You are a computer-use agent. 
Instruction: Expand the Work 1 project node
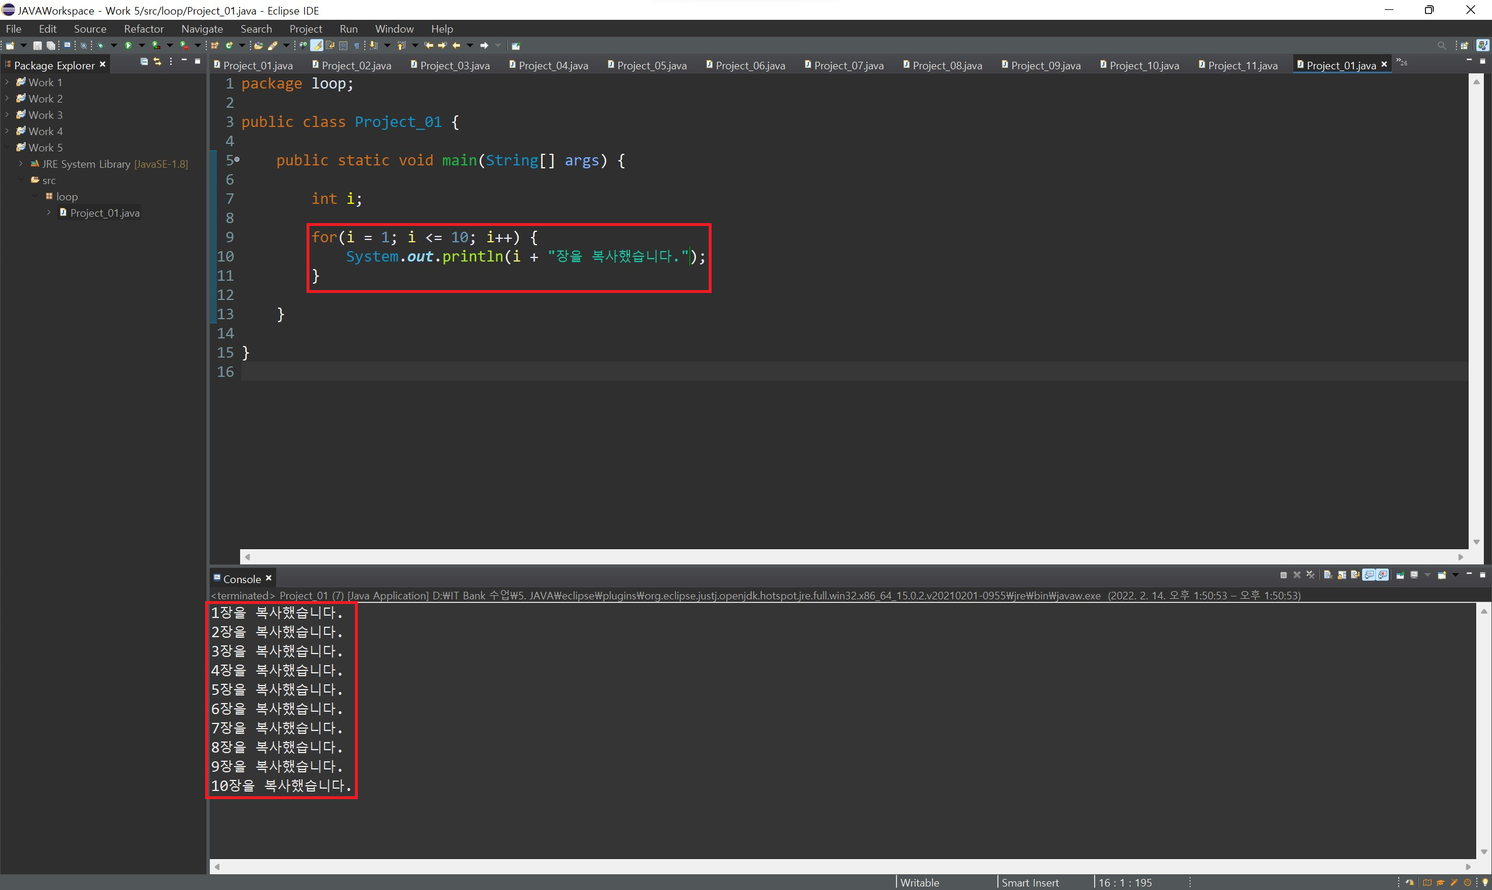click(x=6, y=82)
